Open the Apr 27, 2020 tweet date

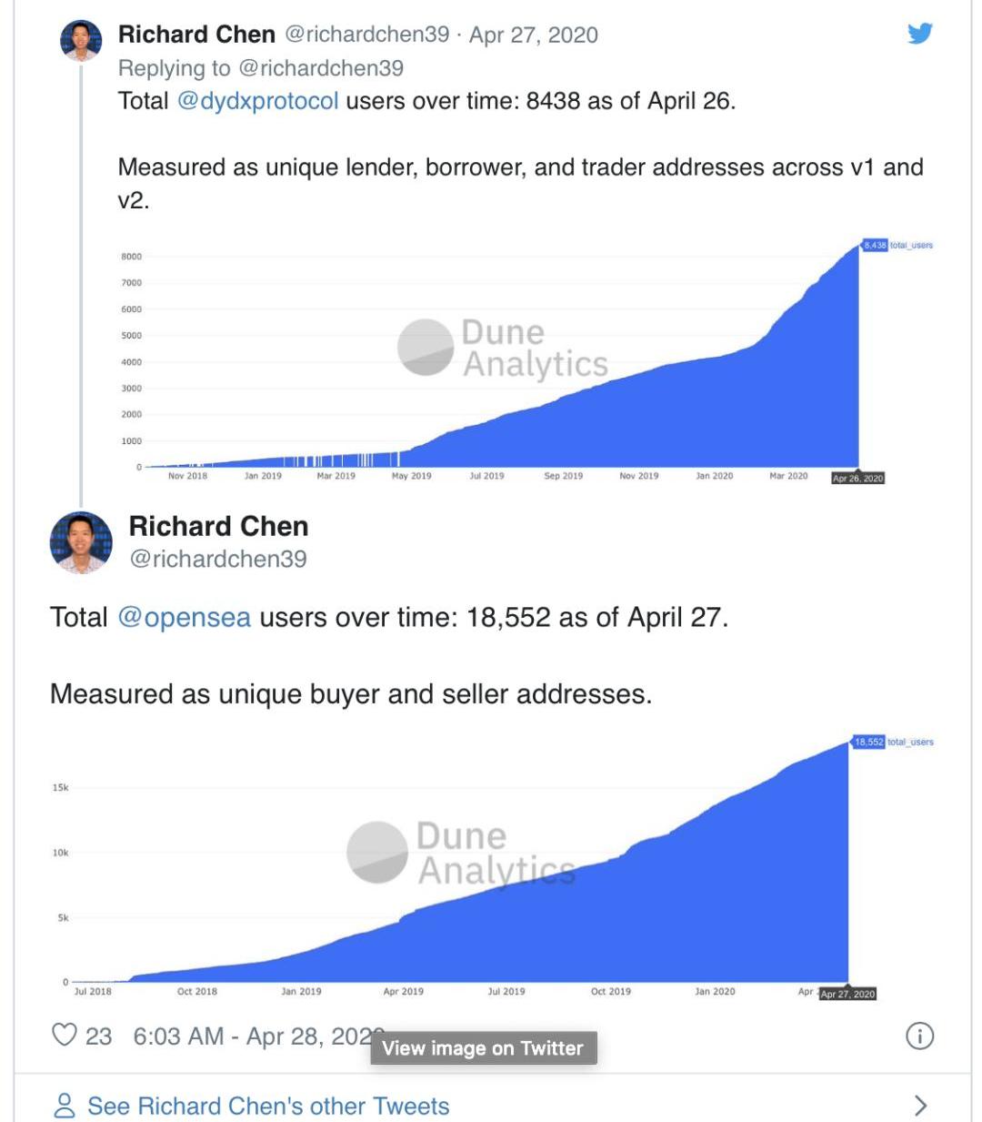(x=534, y=35)
